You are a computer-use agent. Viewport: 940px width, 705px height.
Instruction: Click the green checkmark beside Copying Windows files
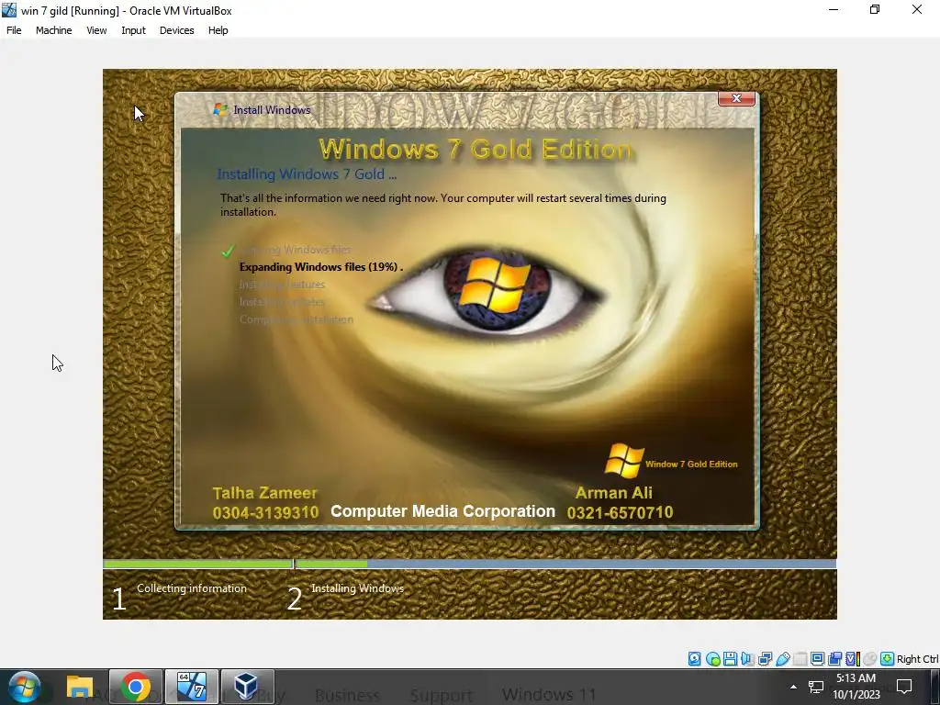click(x=228, y=251)
